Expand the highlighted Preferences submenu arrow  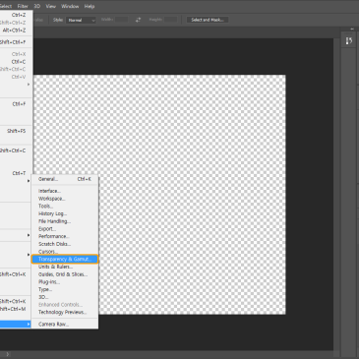[29, 325]
